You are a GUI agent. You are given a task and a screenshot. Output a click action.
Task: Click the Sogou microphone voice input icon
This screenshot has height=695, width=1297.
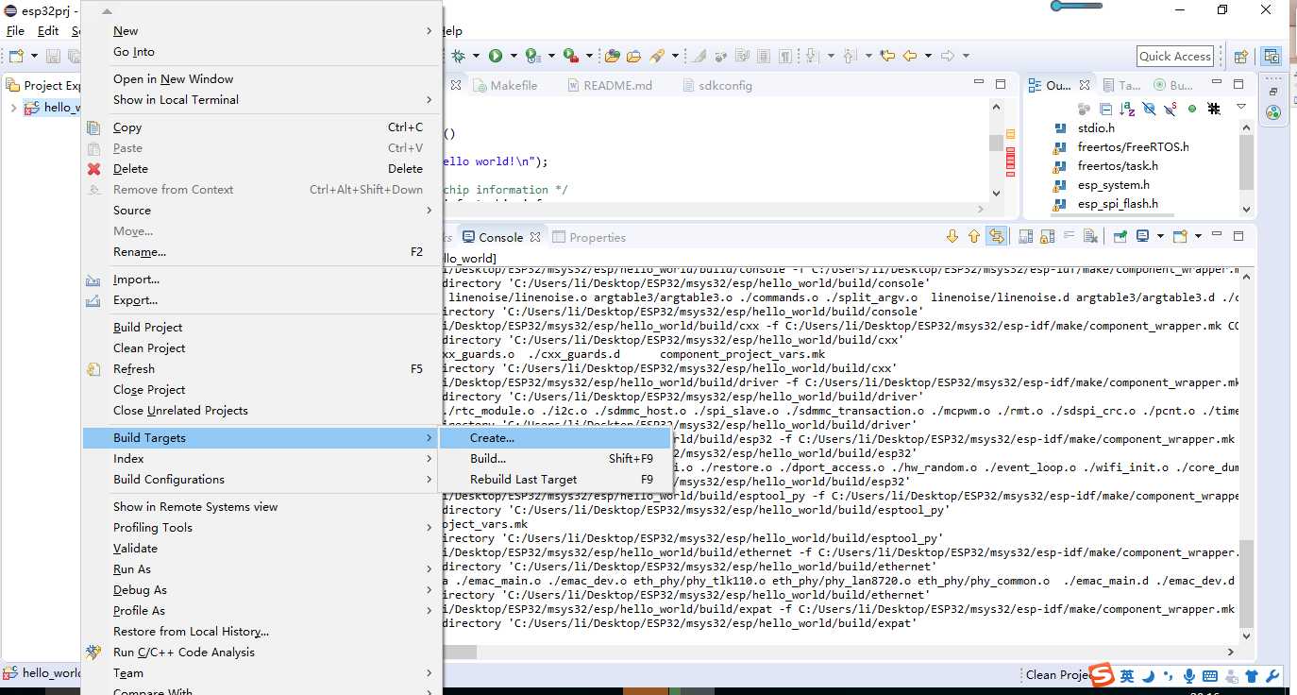click(1189, 676)
